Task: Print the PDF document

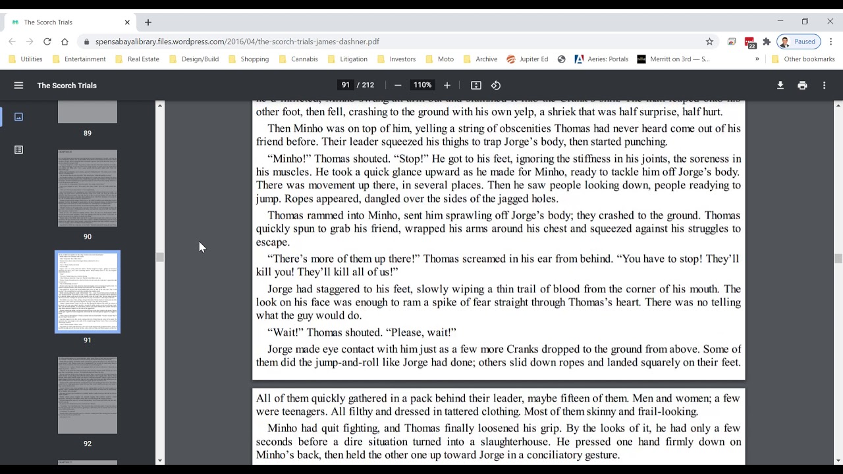Action: tap(802, 85)
